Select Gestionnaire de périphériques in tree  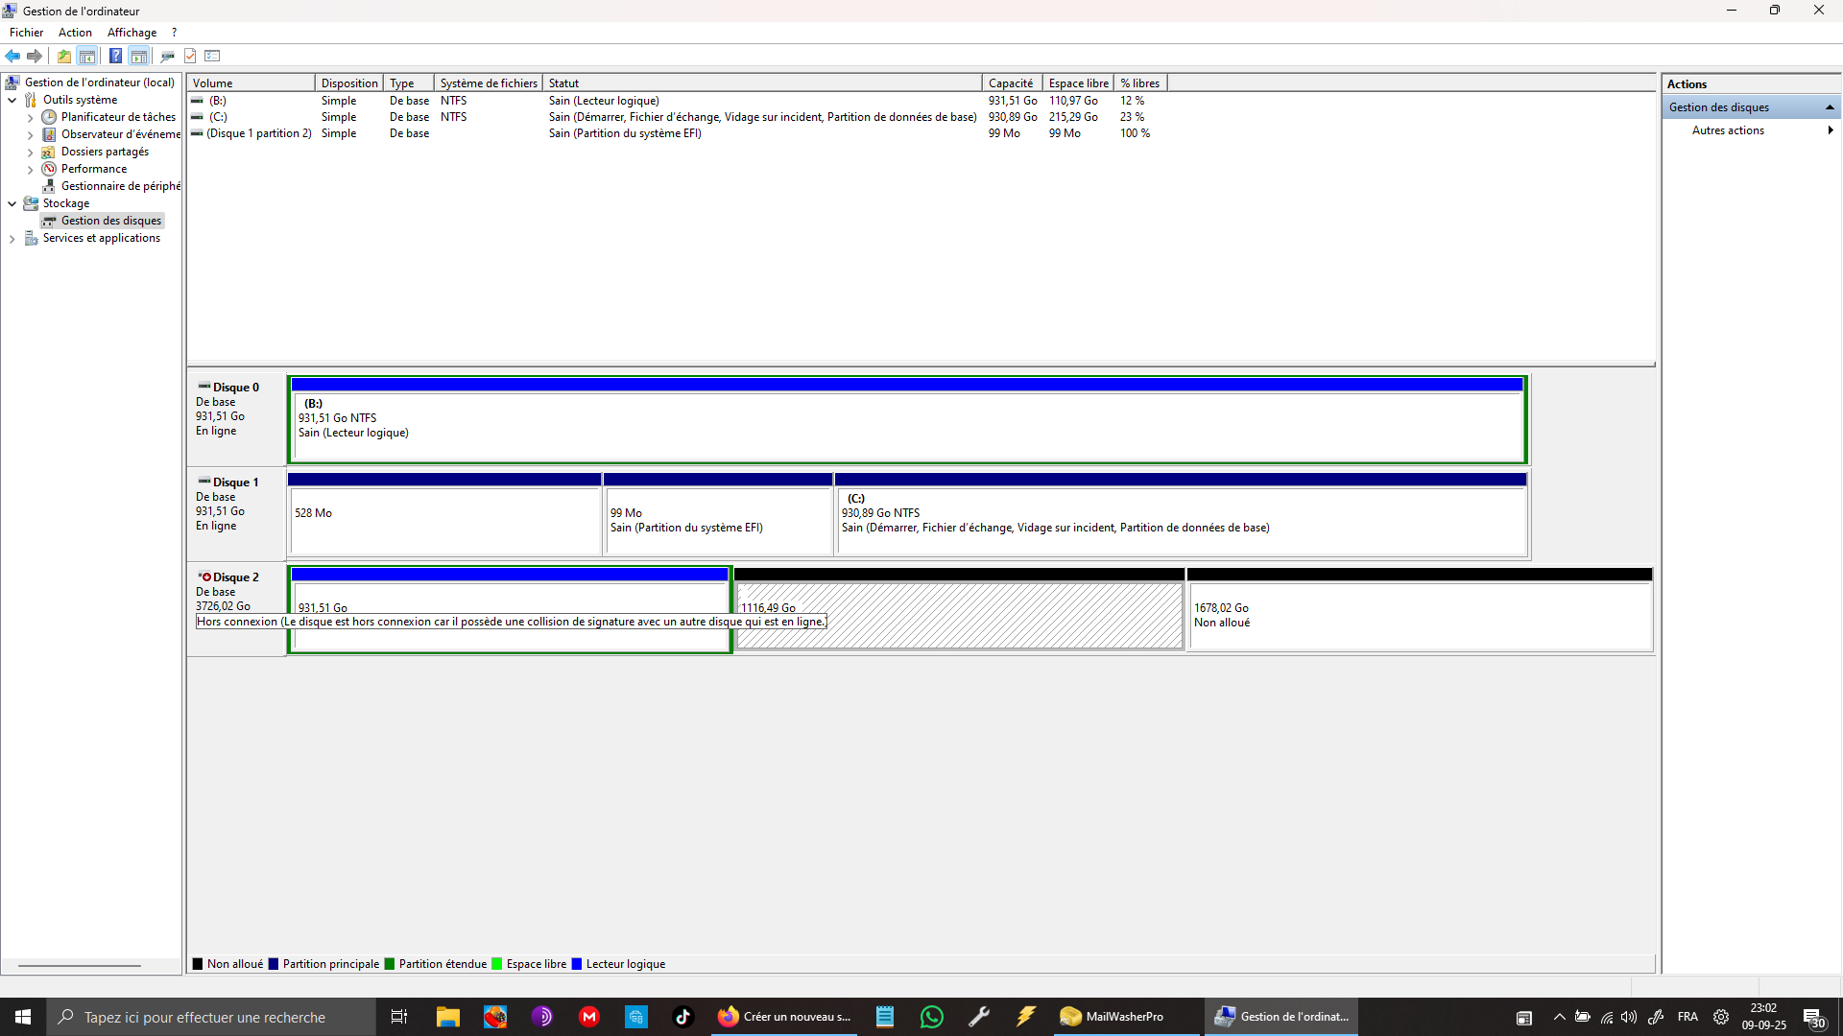click(120, 186)
